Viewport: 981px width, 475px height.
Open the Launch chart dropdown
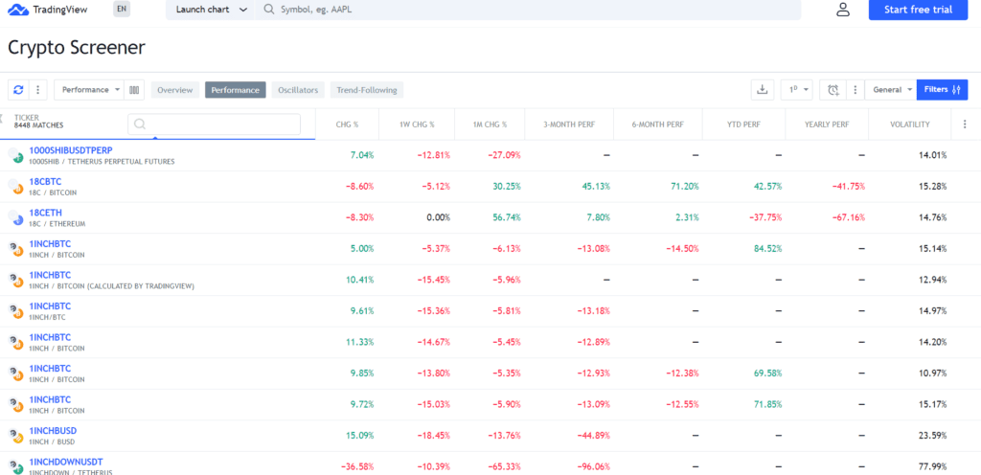point(210,10)
